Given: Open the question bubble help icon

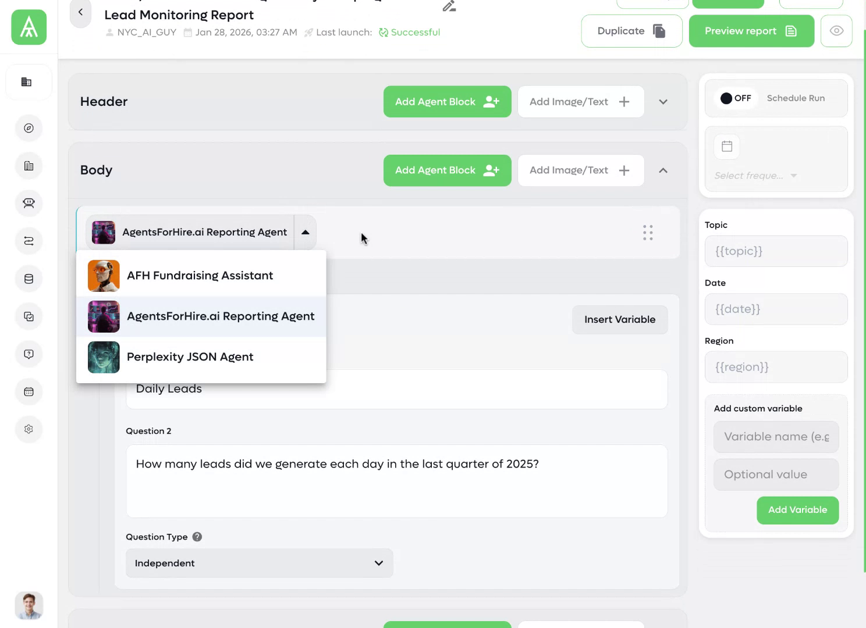Looking at the screenshot, I should click(x=29, y=354).
